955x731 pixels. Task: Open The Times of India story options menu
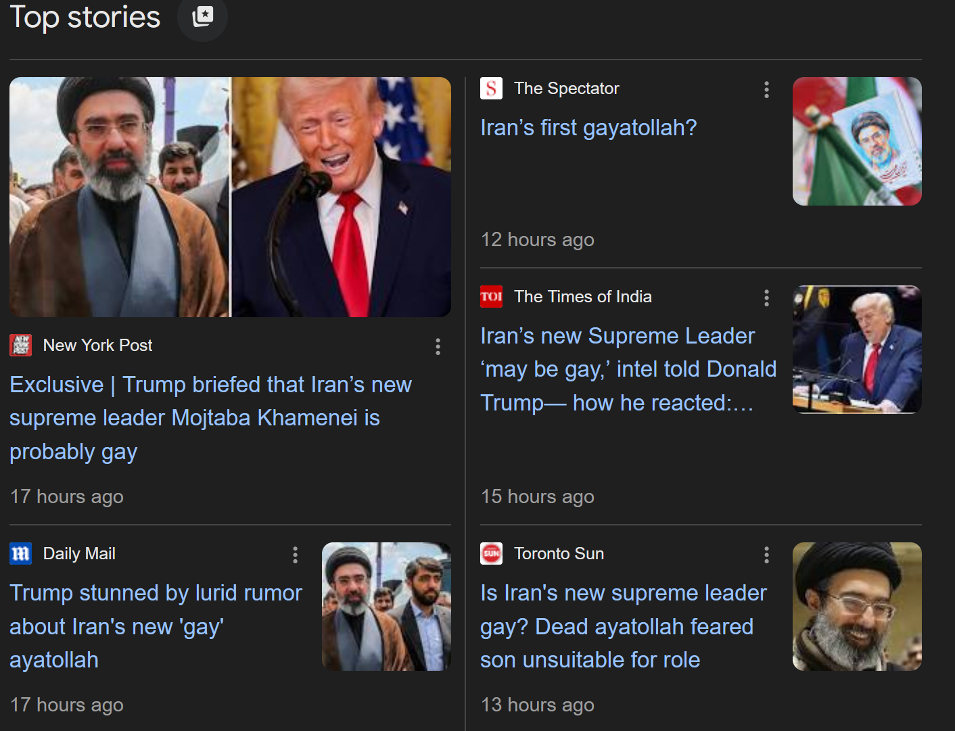coord(766,298)
